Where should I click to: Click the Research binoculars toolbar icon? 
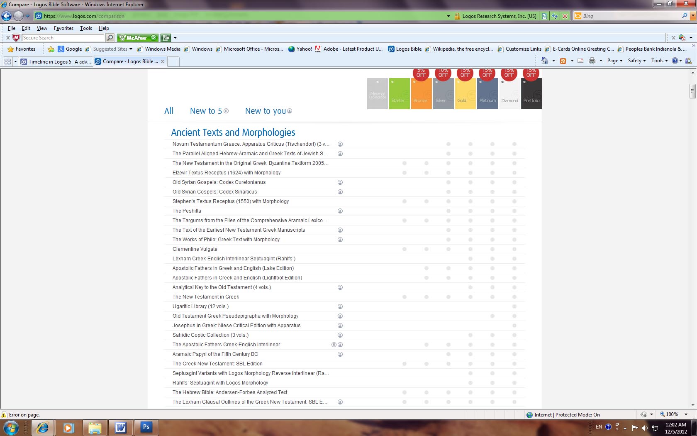click(x=688, y=61)
